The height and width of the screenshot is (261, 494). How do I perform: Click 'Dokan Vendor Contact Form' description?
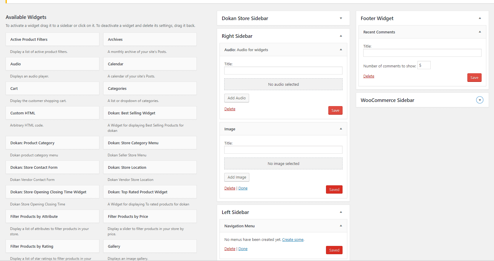click(32, 180)
